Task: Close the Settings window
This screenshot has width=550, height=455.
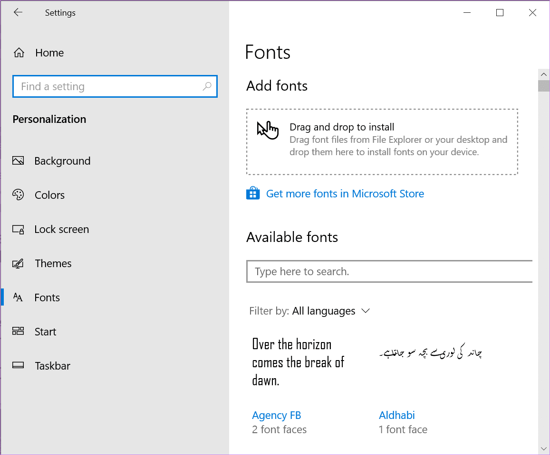Action: (532, 13)
